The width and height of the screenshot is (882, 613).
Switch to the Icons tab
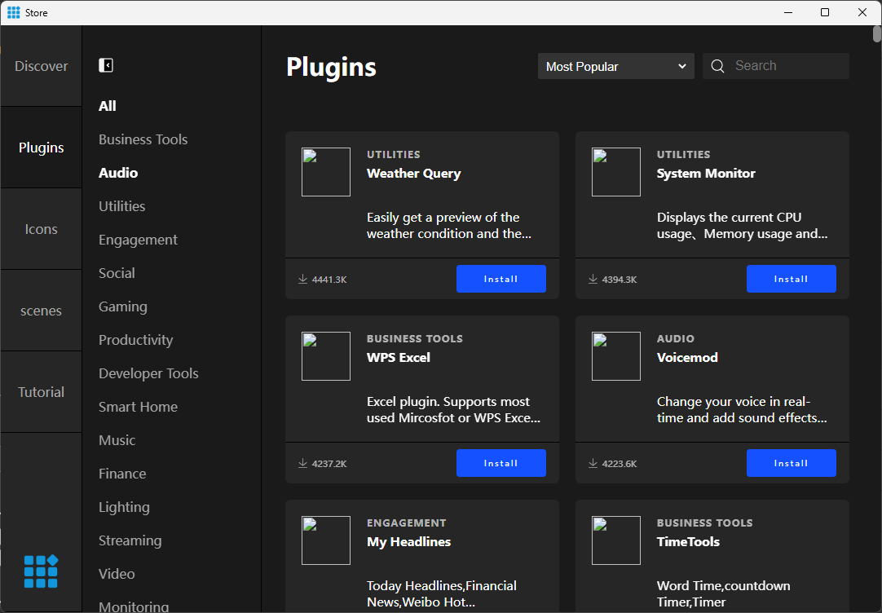[x=41, y=229]
